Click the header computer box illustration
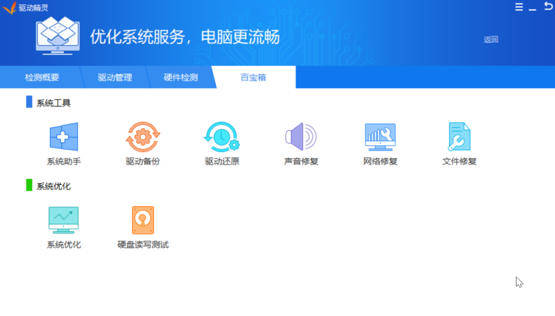Image resolution: width=555 pixels, height=316 pixels. pos(58,36)
